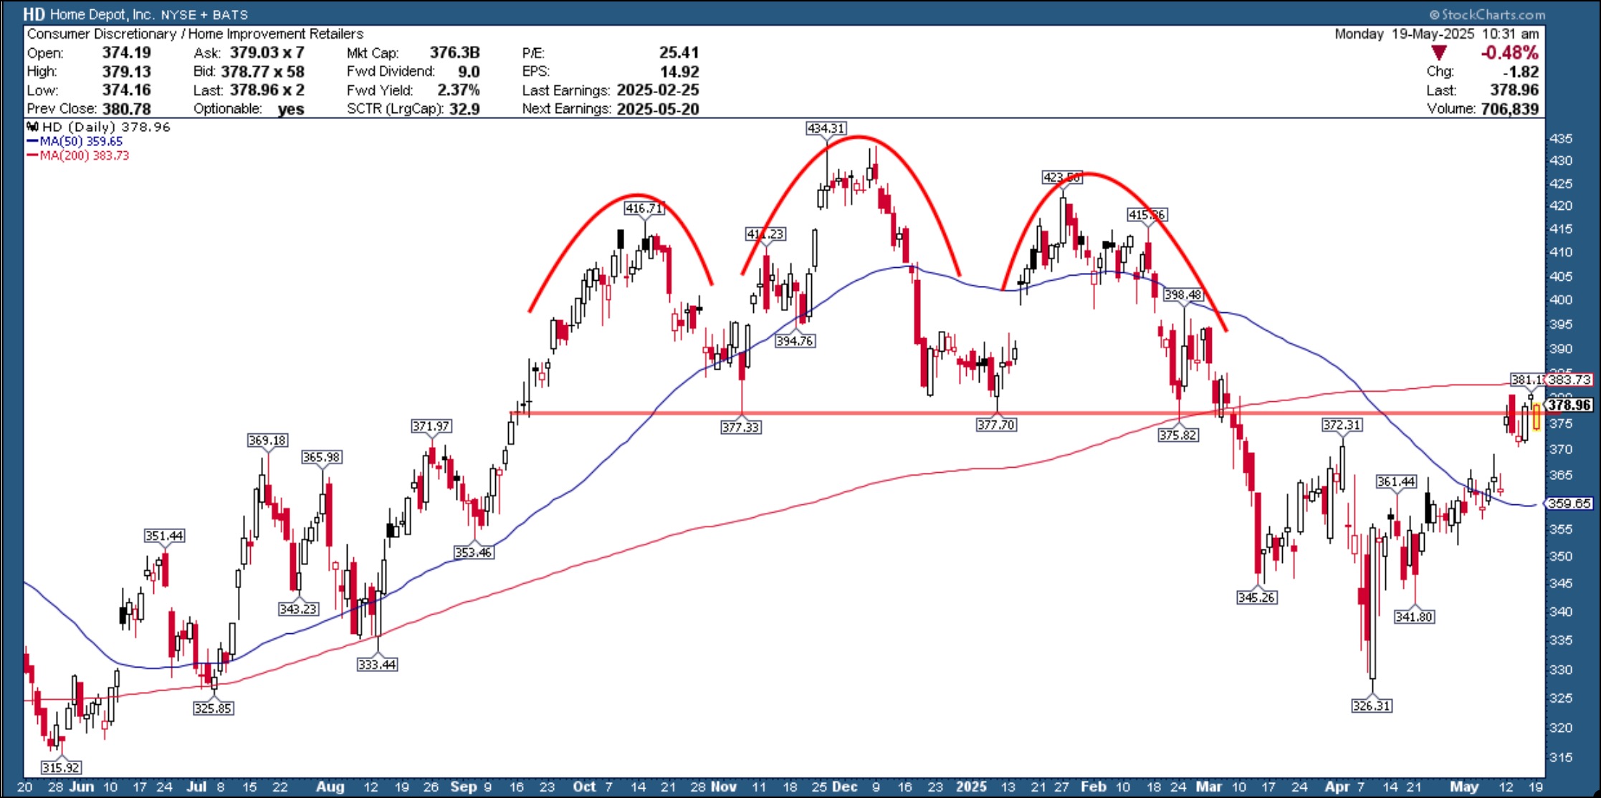Screen dimensions: 1601x798
Task: Click the Open value 374.19
Action: [126, 52]
